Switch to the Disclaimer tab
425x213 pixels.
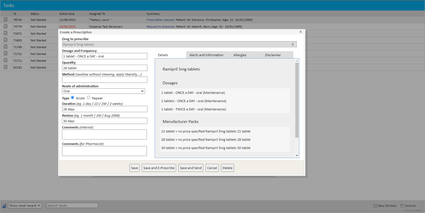click(x=273, y=55)
